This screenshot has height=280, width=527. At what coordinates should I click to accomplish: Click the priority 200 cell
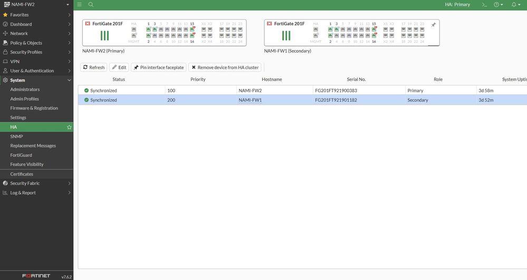click(200, 100)
